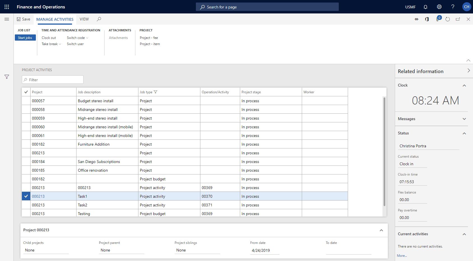
Task: Click the ribbon search magnifier icon
Action: [x=99, y=19]
